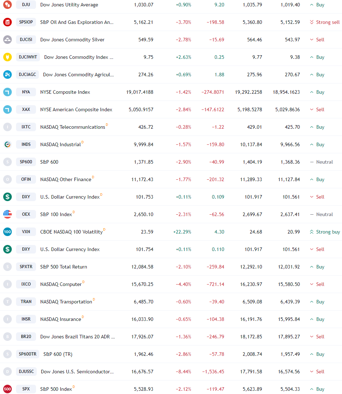
Task: Click the IXTC placeholder logo icon
Action: click(7, 127)
